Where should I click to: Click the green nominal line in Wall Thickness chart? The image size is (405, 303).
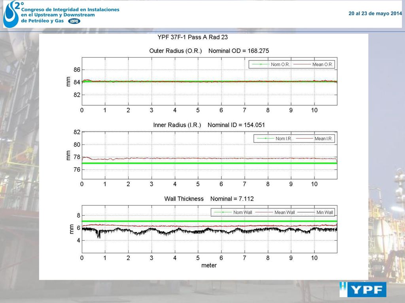[210, 221]
